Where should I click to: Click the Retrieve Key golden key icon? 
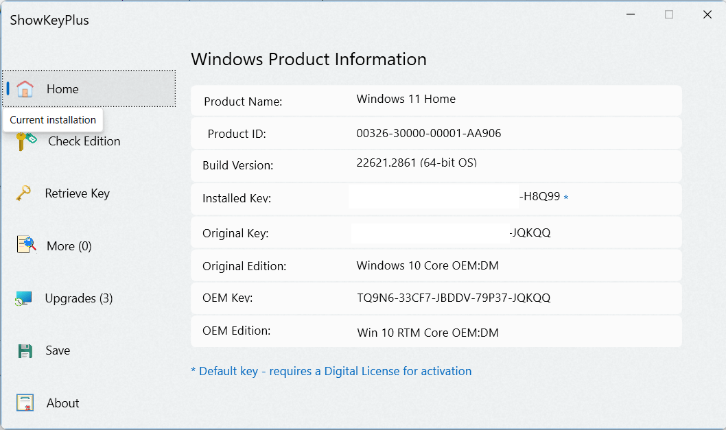[x=23, y=193]
